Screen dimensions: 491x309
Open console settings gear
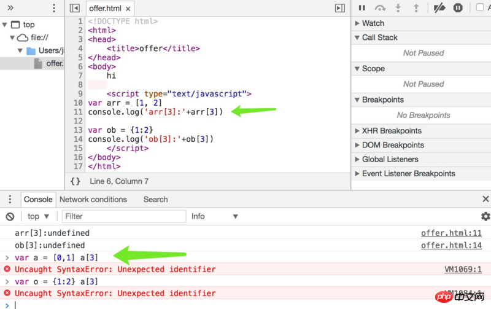(x=485, y=217)
